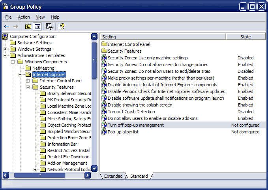Click the Add-on Management folder icon

click(x=43, y=163)
